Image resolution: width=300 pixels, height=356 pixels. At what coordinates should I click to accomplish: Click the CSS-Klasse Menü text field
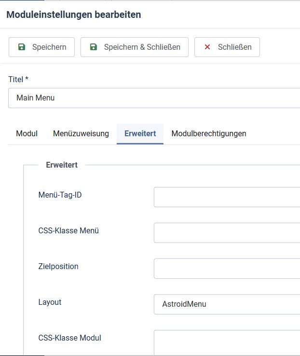tap(227, 233)
